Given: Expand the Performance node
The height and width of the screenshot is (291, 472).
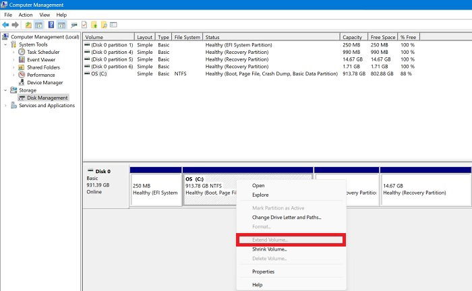Looking at the screenshot, I should pos(13,75).
